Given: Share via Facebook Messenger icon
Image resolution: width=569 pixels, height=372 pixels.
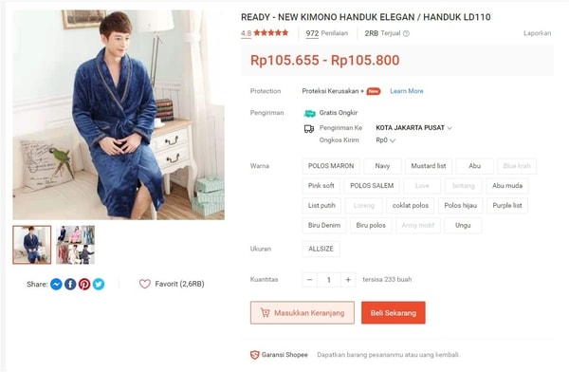Looking at the screenshot, I should tap(56, 284).
